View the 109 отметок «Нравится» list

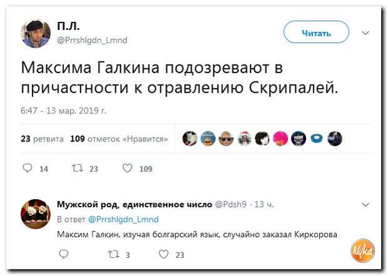pyautogui.click(x=119, y=139)
